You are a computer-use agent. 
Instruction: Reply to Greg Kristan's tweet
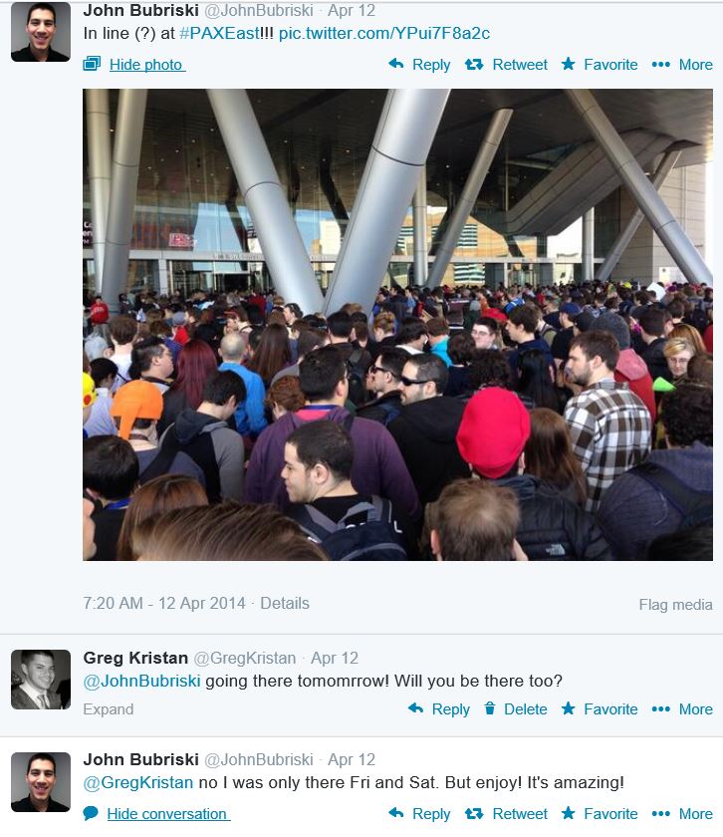[438, 708]
